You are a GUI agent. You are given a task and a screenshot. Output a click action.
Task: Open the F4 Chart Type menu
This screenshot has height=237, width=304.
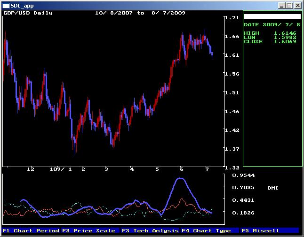point(210,230)
